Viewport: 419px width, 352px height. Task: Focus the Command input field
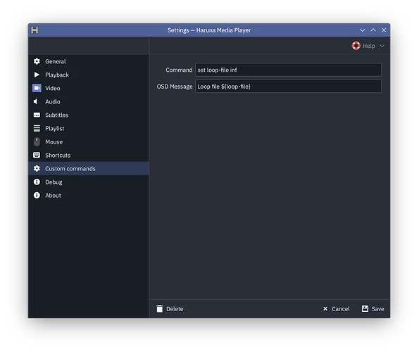click(x=288, y=70)
